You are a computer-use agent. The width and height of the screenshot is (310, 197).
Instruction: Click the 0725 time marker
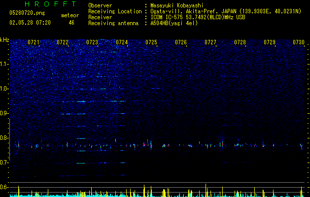click(151, 42)
